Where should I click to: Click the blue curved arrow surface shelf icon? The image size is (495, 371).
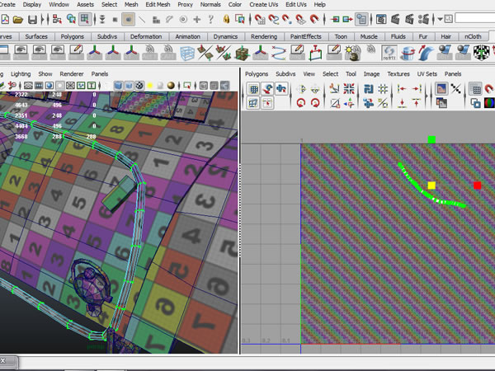(426, 53)
